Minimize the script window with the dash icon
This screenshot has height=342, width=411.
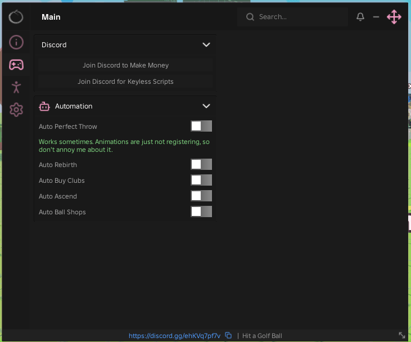[376, 17]
